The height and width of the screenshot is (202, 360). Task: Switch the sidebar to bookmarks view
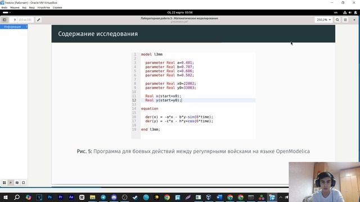[x=24, y=182]
